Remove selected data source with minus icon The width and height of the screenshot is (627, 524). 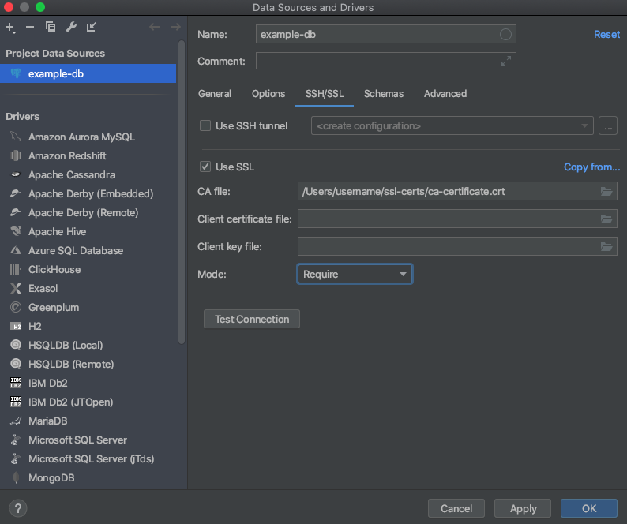click(30, 27)
